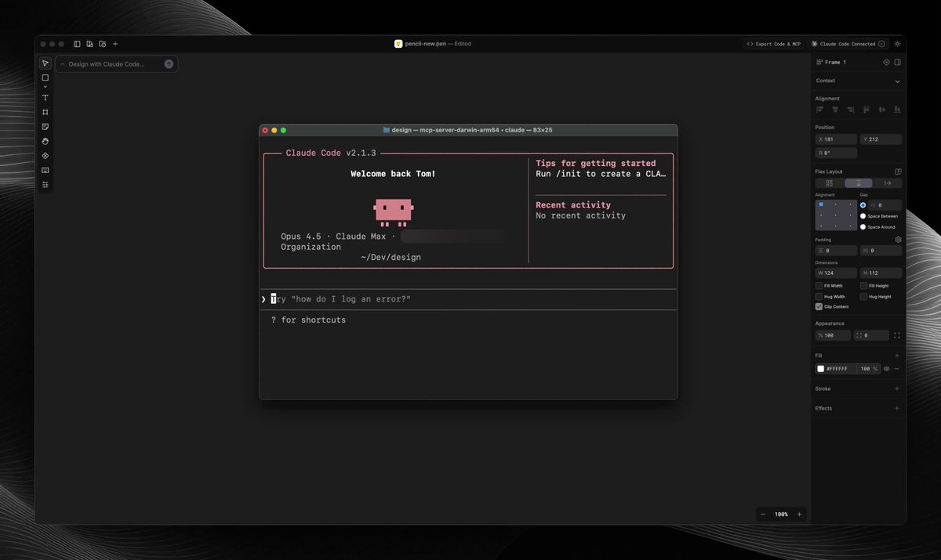The image size is (941, 560).
Task: Select the Sticky note tool
Action: (45, 126)
